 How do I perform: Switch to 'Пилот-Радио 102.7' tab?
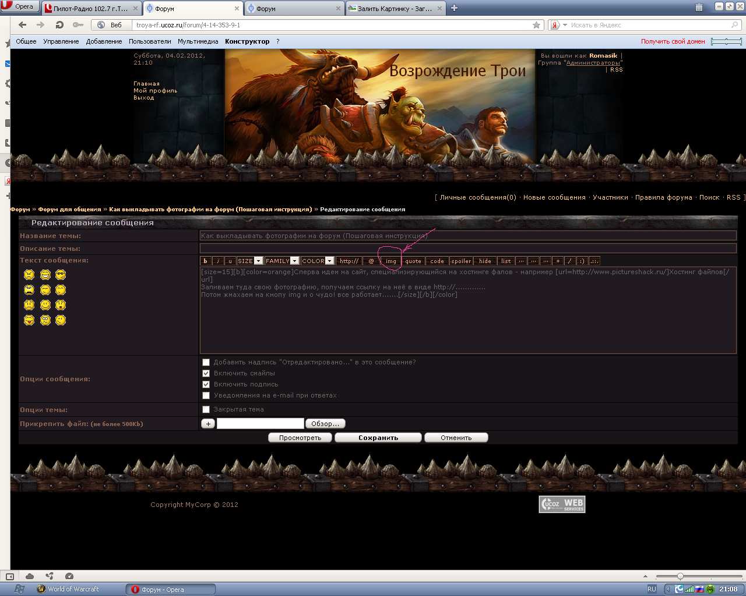[91, 9]
